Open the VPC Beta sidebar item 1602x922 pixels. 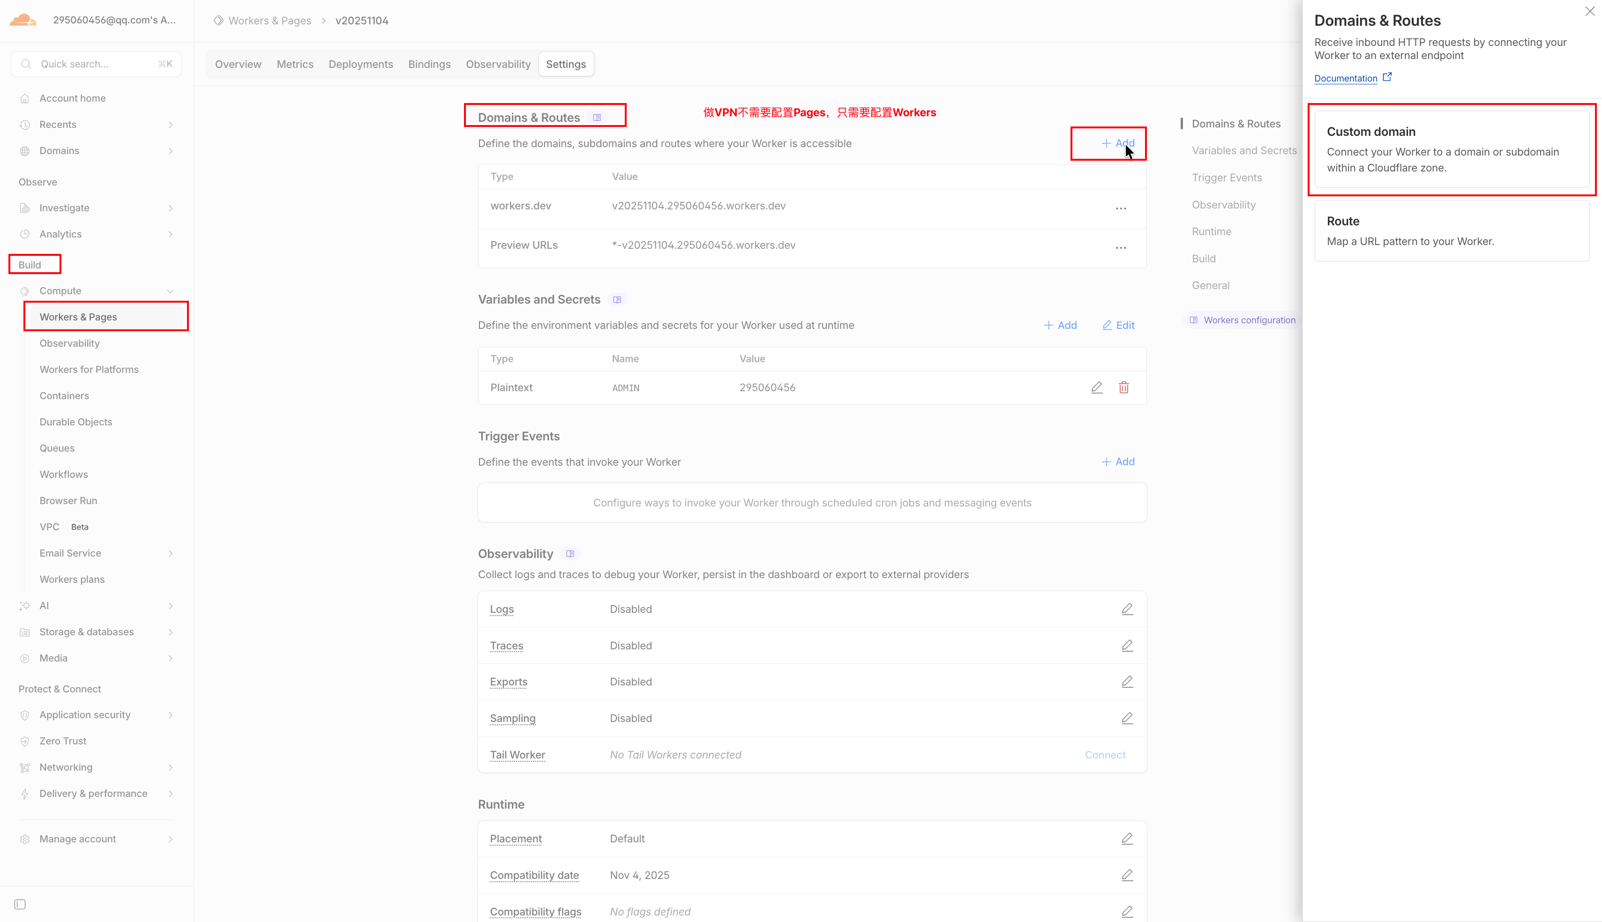[x=66, y=527]
